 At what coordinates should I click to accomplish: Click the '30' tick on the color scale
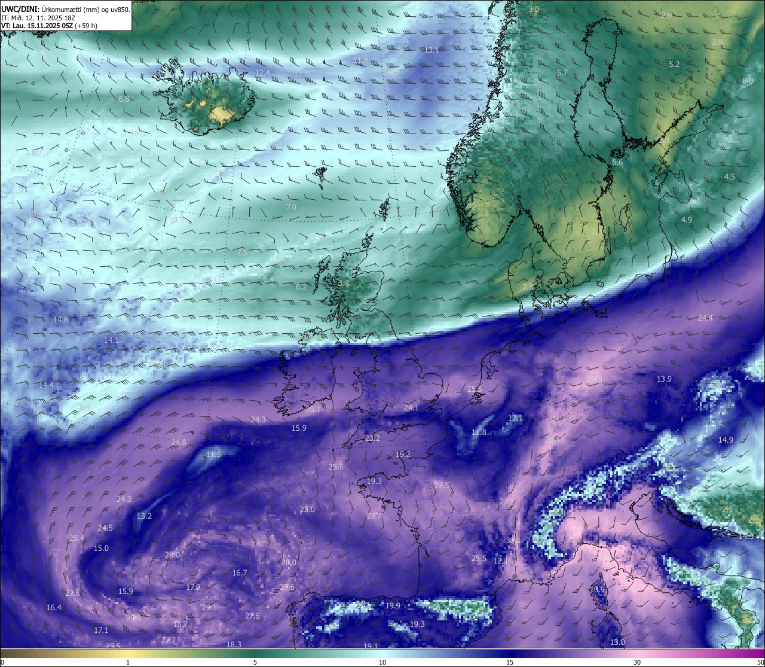coord(637,662)
